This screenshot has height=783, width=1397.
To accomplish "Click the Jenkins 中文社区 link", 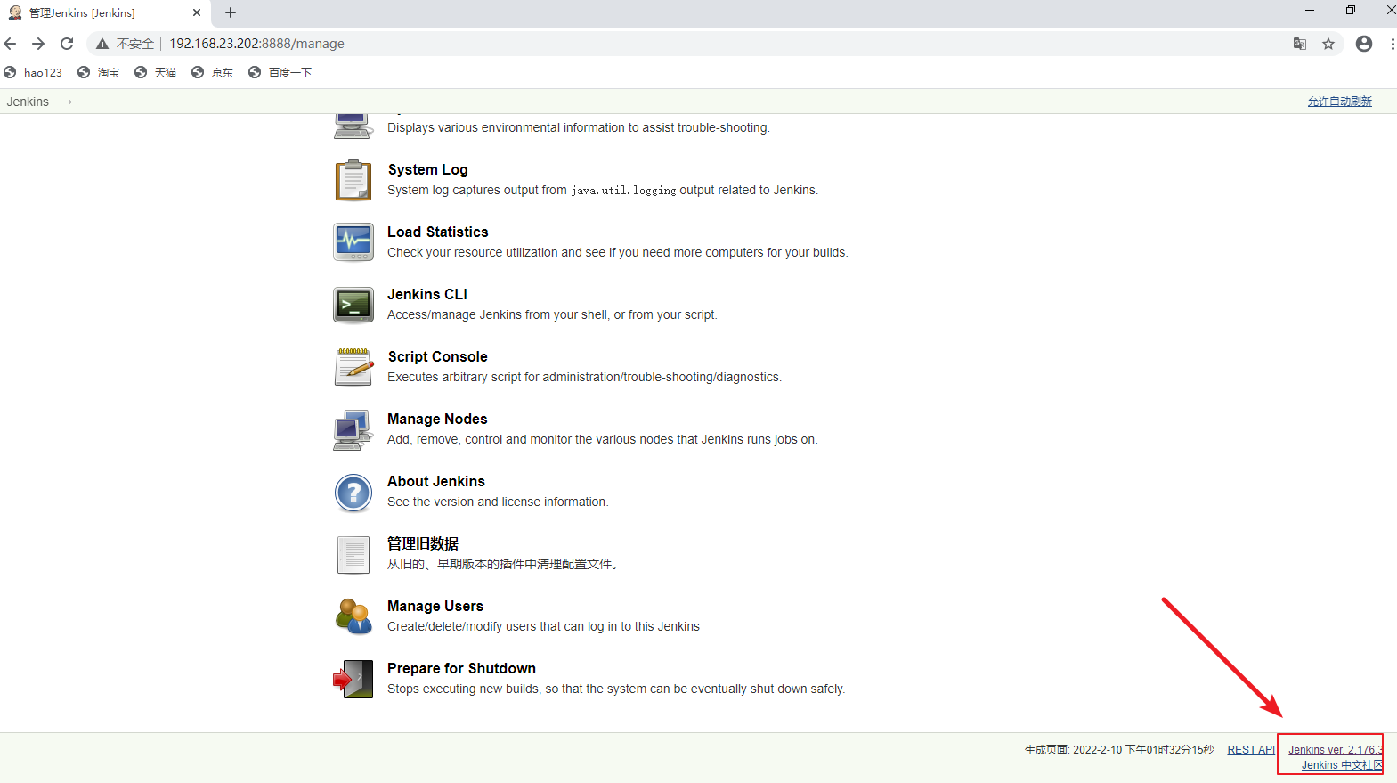I will point(1342,765).
